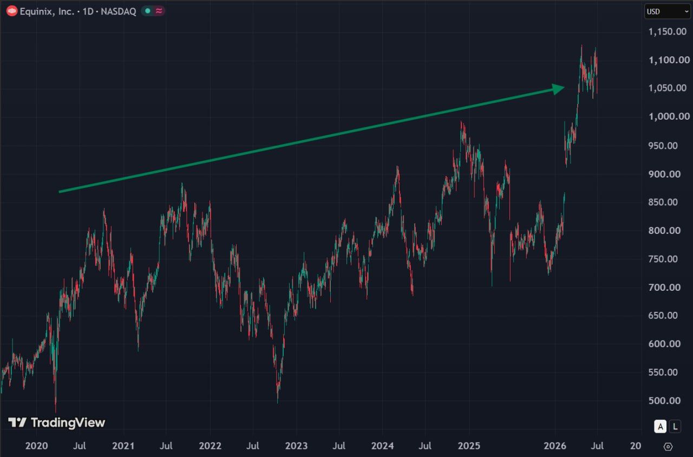Viewport: 693px width, 457px height.
Task: Click the 2025 label on time axis
Action: tap(469, 446)
